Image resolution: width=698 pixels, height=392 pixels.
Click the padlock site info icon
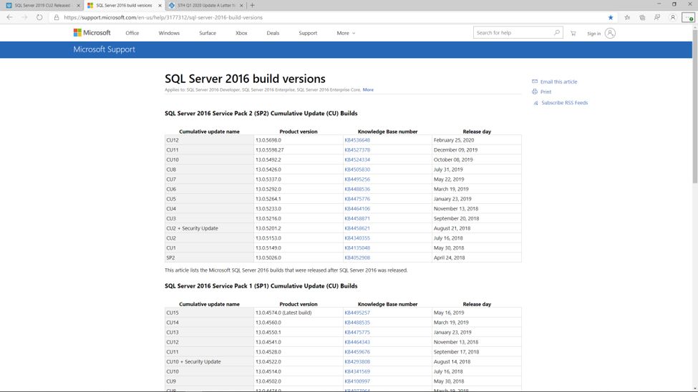(57, 17)
